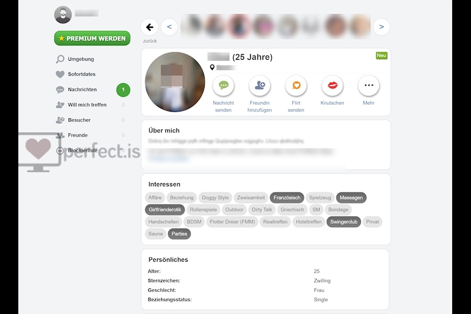Screen dimensions: 471x314
Task: Open the Blockierliste entry
Action: pyautogui.click(x=83, y=151)
